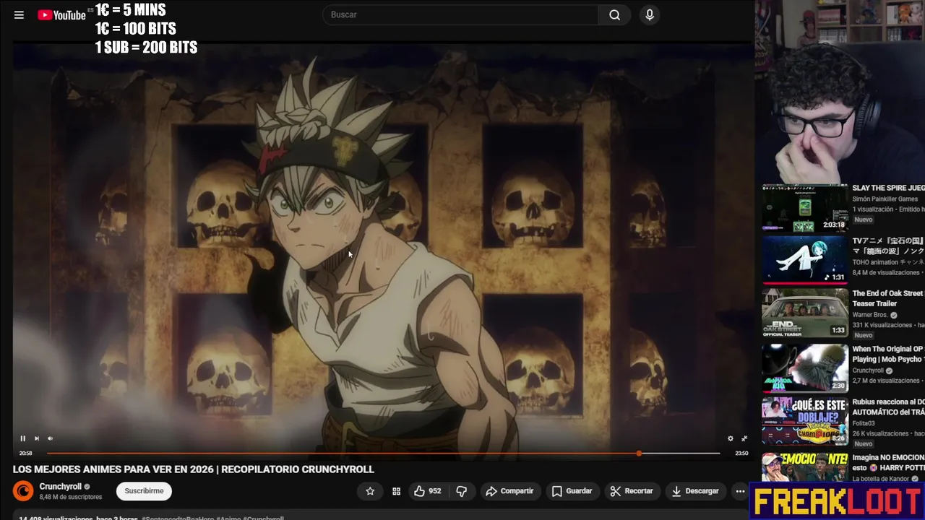Pause the video with the pause button
925x520 pixels.
click(22, 438)
